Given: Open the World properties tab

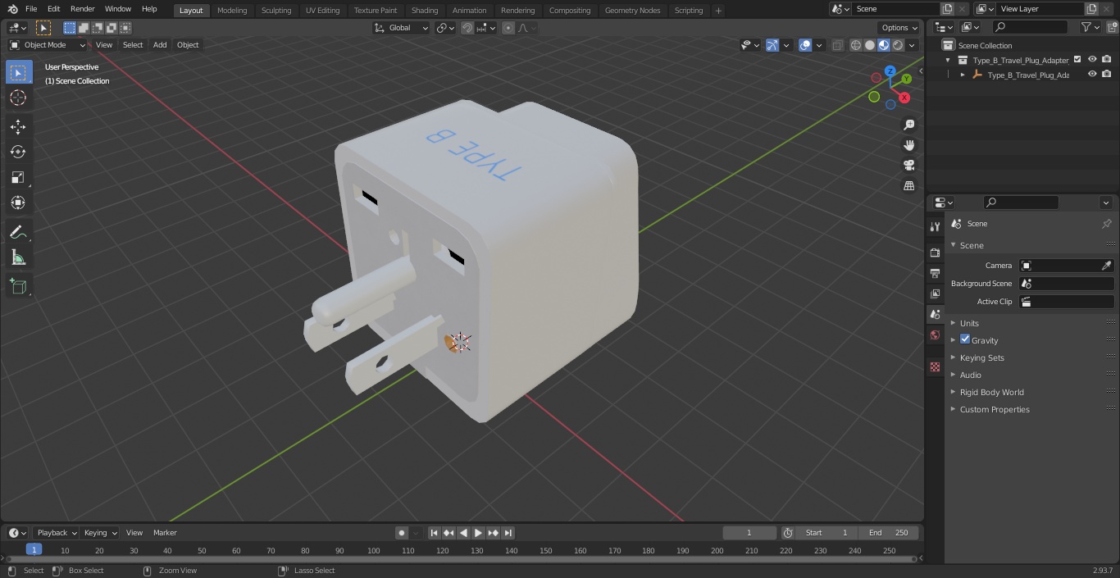Looking at the screenshot, I should point(935,335).
